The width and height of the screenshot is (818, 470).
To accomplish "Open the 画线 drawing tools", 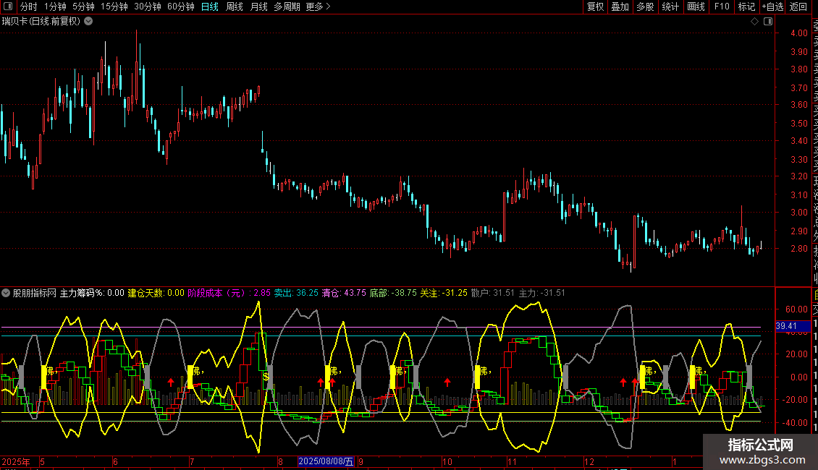I will 696,7.
